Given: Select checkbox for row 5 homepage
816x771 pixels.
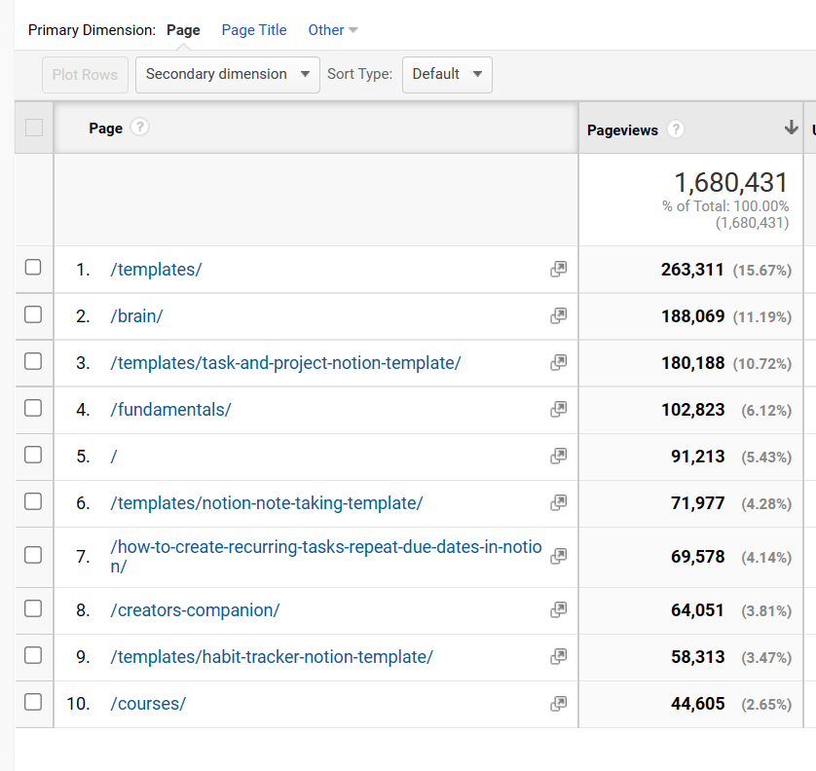Looking at the screenshot, I should pyautogui.click(x=33, y=455).
